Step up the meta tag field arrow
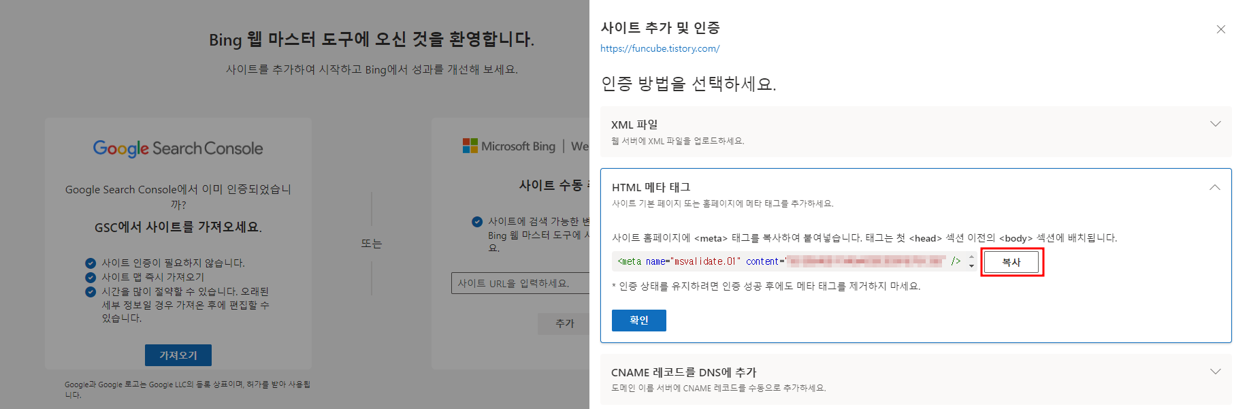 coord(971,257)
